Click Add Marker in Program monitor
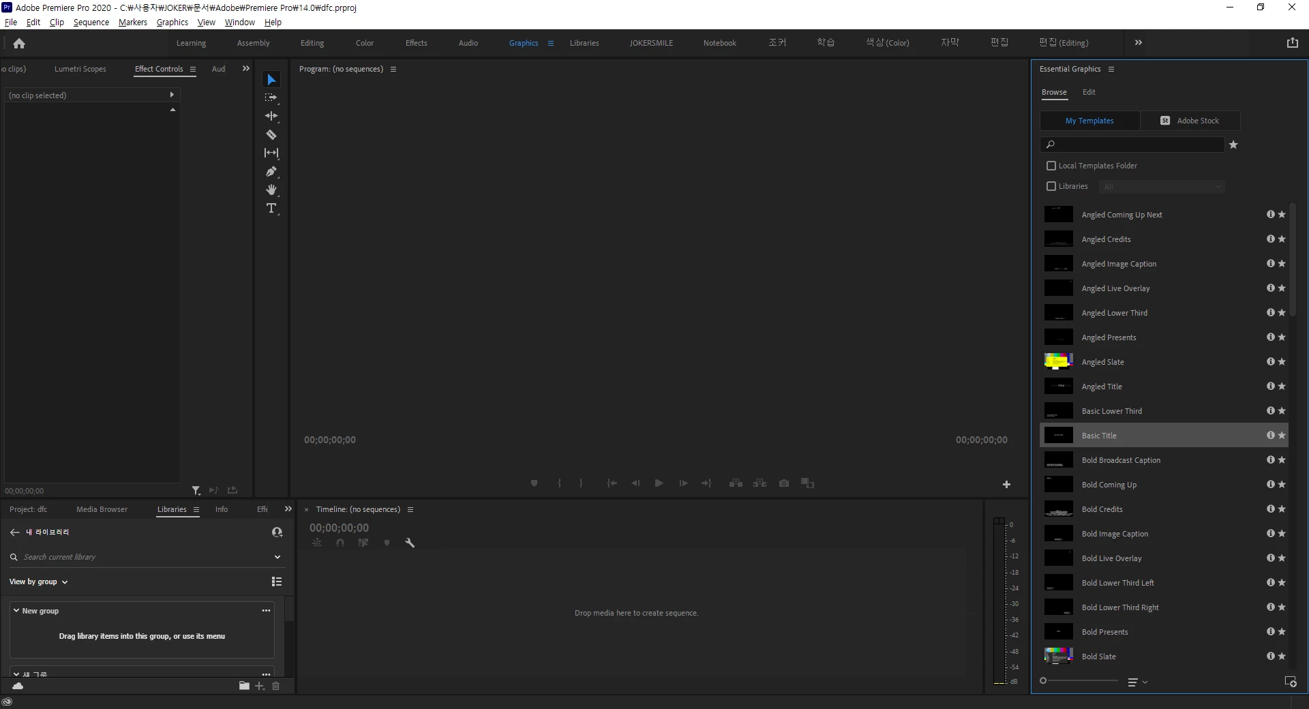Screen dimensions: 1309x709 534,483
